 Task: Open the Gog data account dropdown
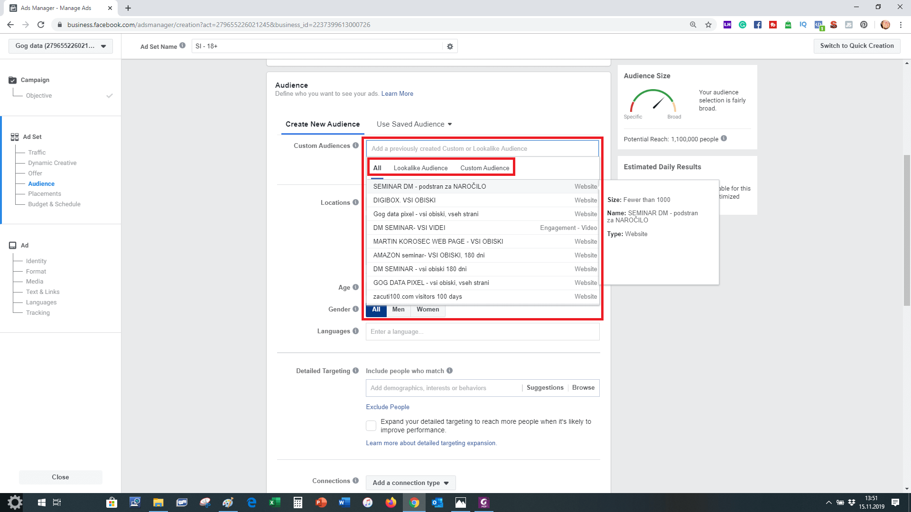[61, 46]
